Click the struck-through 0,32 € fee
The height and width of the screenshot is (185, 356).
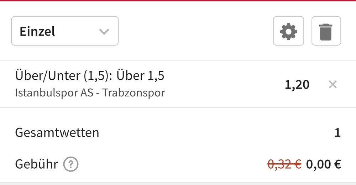coord(284,164)
